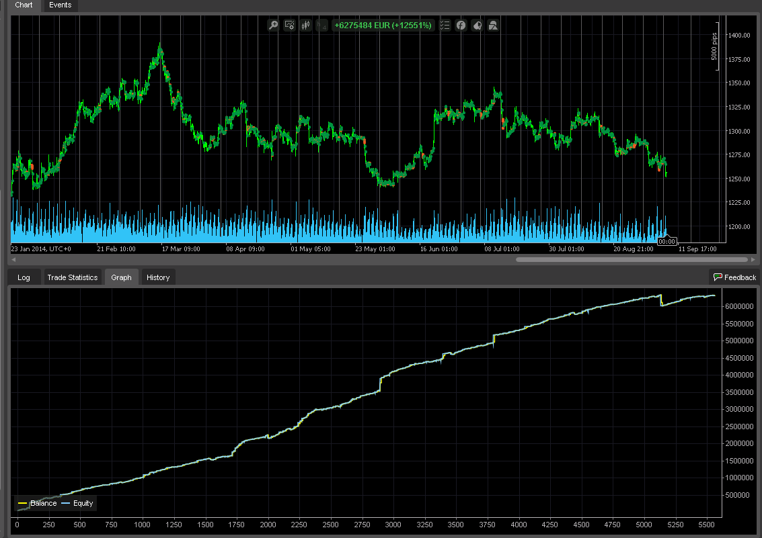The width and height of the screenshot is (762, 538).
Task: Click the zoom in magnifier icon
Action: [x=273, y=26]
